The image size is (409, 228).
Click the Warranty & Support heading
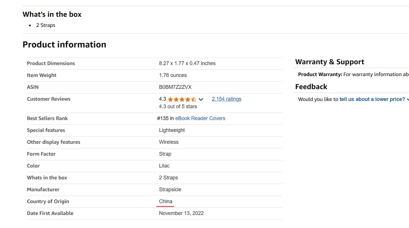(x=330, y=62)
